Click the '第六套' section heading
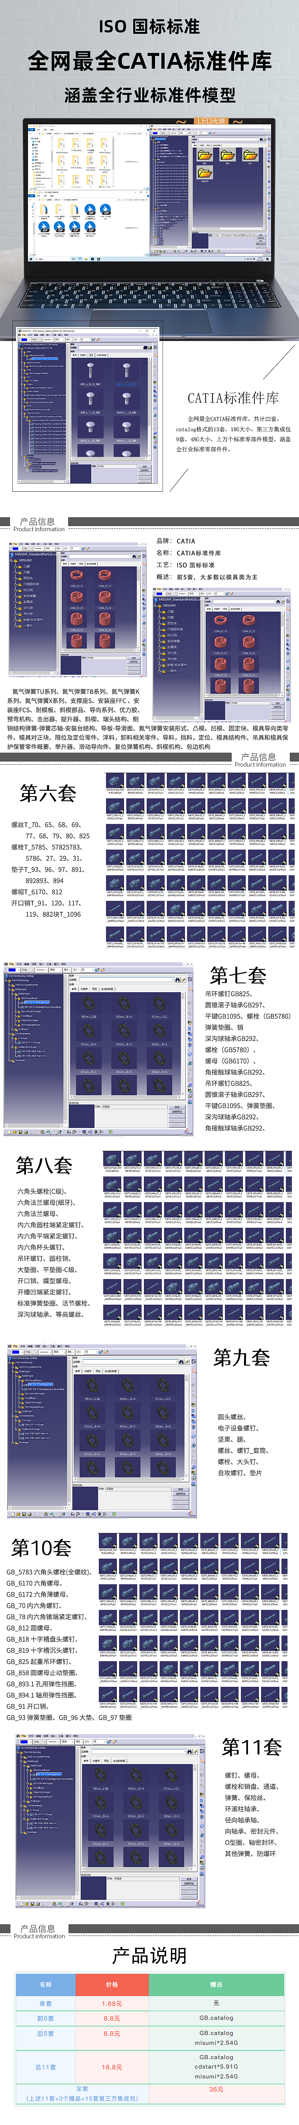The height and width of the screenshot is (2125, 299). [x=48, y=793]
